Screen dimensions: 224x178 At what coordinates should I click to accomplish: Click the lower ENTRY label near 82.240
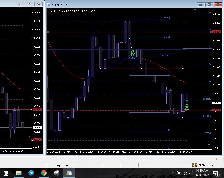(207, 99)
